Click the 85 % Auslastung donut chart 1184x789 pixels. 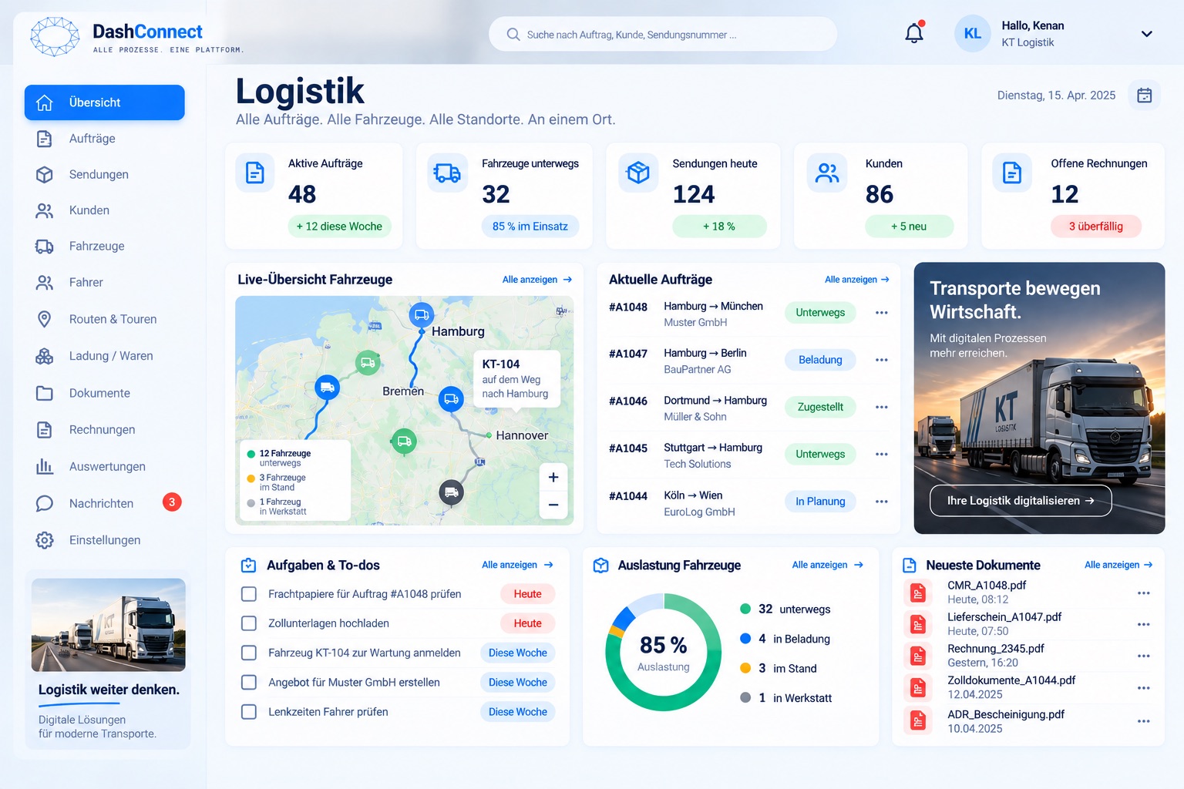(664, 652)
